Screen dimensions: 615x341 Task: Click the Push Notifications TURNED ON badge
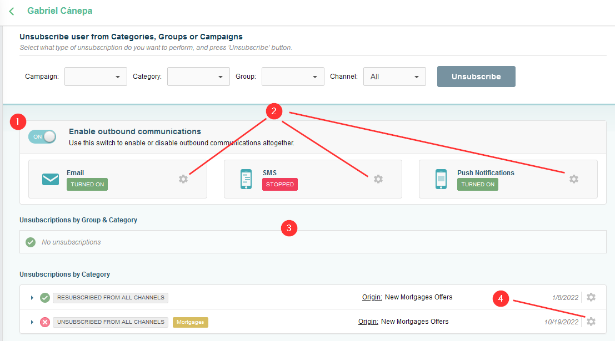478,185
